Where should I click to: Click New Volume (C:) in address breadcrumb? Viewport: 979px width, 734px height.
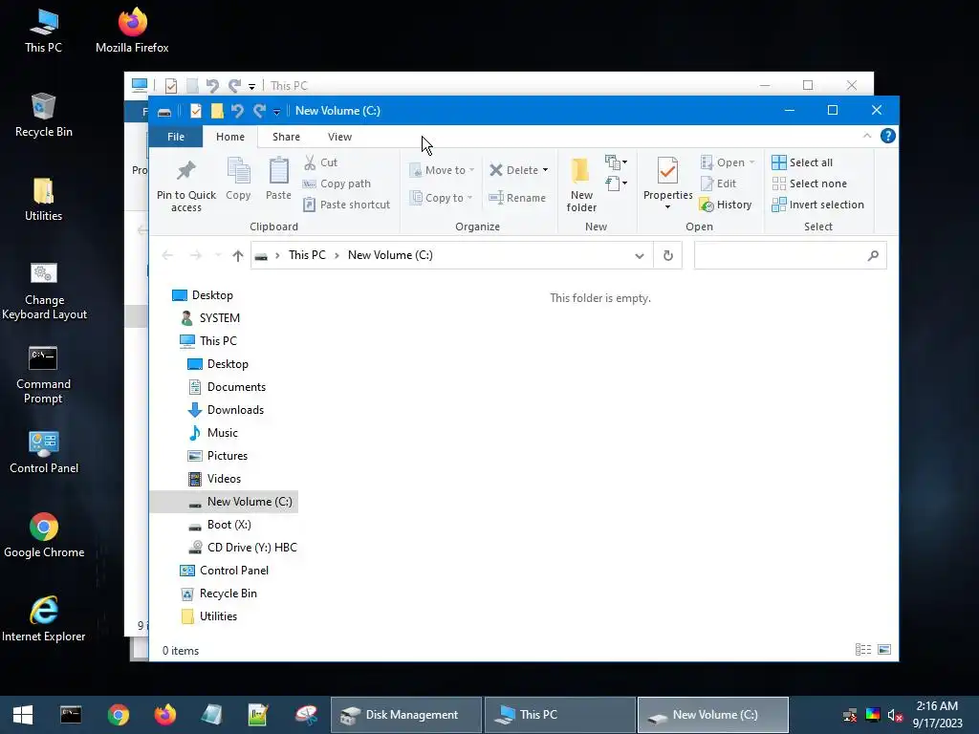390,255
